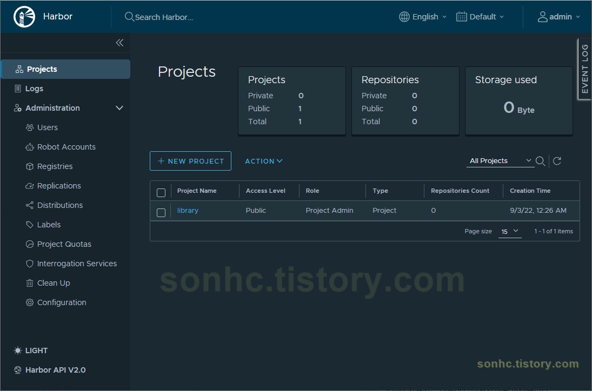This screenshot has height=391, width=592.
Task: Open Distributions in the sidebar
Action: click(x=60, y=205)
